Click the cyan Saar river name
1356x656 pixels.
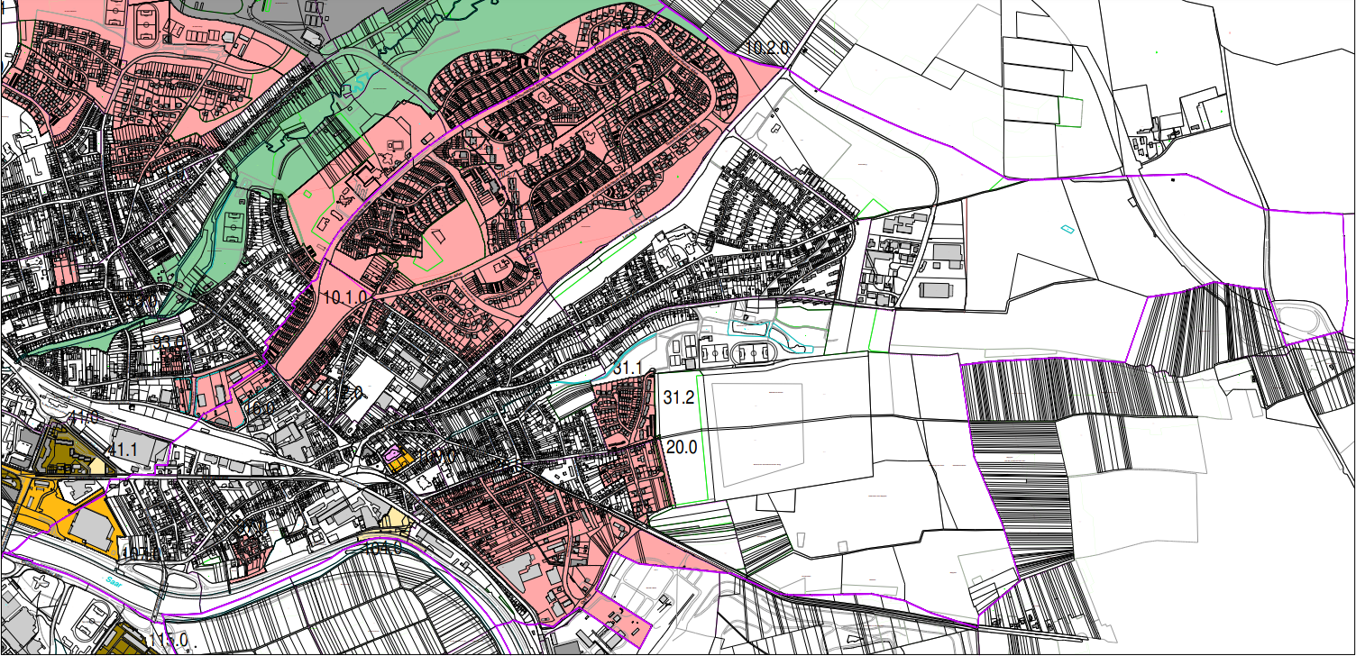coord(113,579)
